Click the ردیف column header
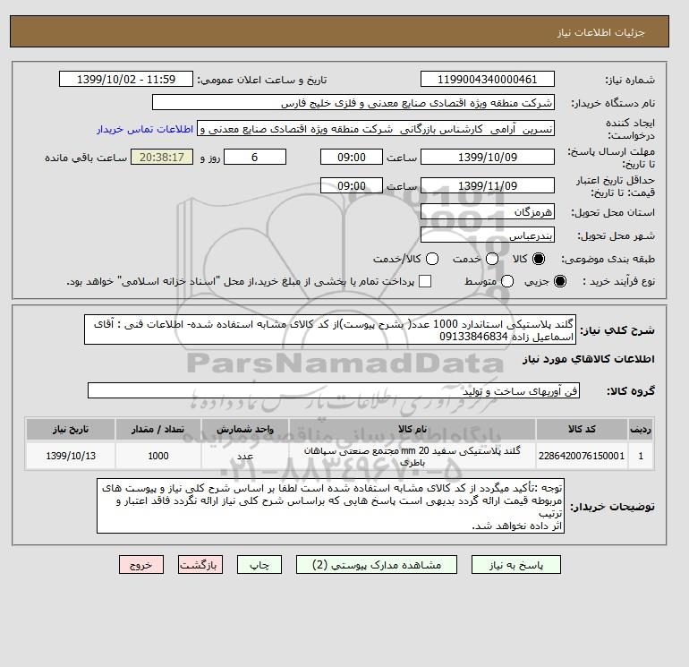Image resolution: width=689 pixels, height=667 pixels. click(x=641, y=429)
